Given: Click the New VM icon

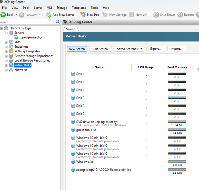Looking at the screenshot, I should (x=132, y=14).
